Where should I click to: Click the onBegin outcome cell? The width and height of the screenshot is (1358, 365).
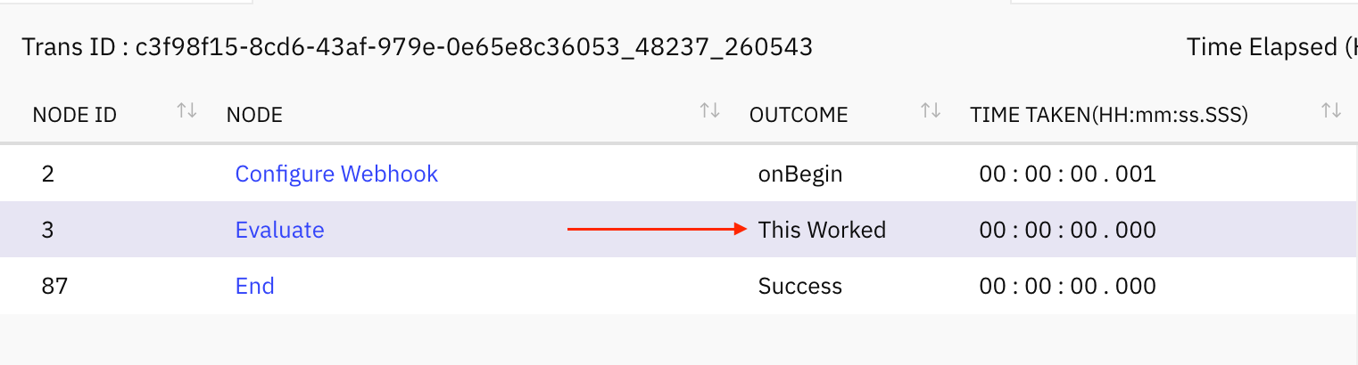[x=799, y=174]
